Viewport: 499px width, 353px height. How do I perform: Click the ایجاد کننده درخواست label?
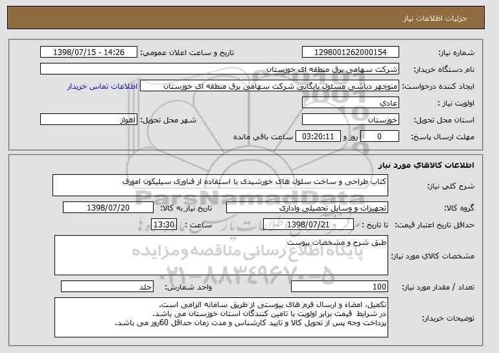[x=438, y=87]
